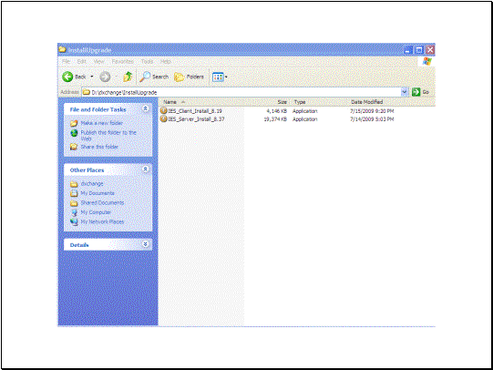Collapse the File and Folder Tasks panel
493x370 pixels.
(145, 108)
